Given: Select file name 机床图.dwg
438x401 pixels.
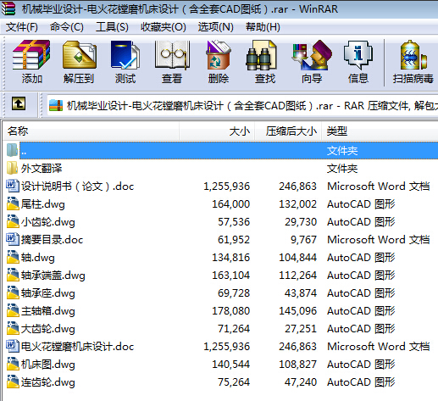Looking at the screenshot, I should coord(48,365).
